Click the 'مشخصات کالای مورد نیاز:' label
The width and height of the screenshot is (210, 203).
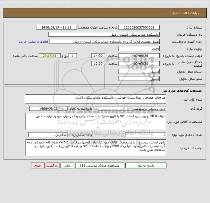tap(185, 122)
